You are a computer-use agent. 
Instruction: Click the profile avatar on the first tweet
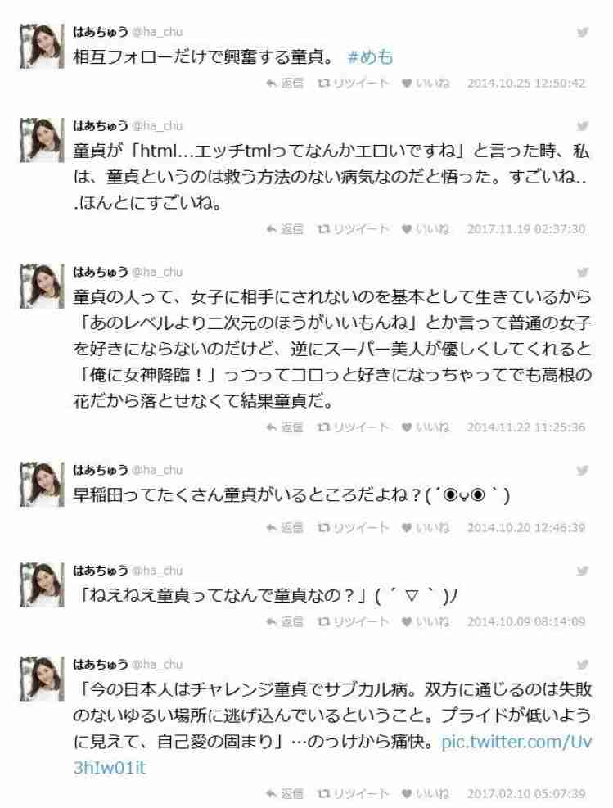click(42, 46)
